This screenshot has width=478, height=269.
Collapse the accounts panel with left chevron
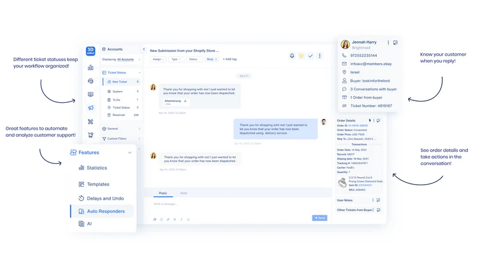[144, 49]
